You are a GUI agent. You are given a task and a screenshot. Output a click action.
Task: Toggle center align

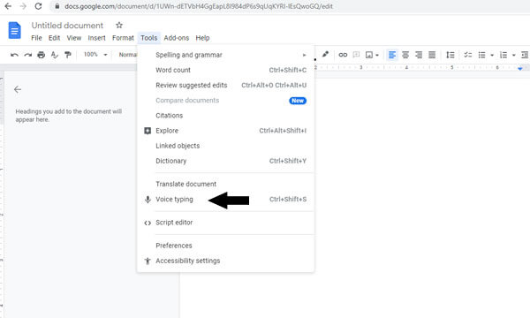click(405, 55)
